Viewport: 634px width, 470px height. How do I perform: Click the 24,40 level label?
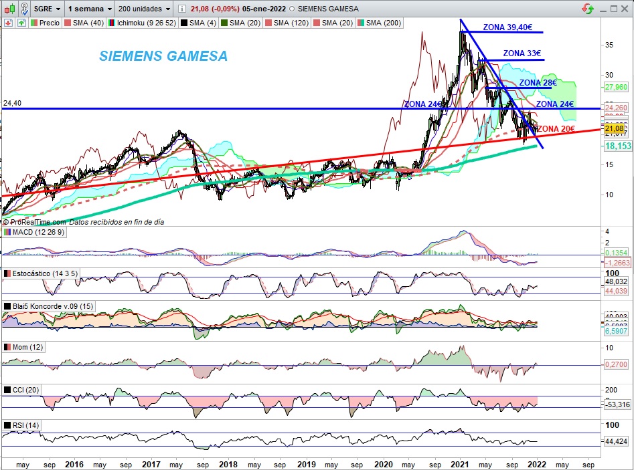pos(12,104)
